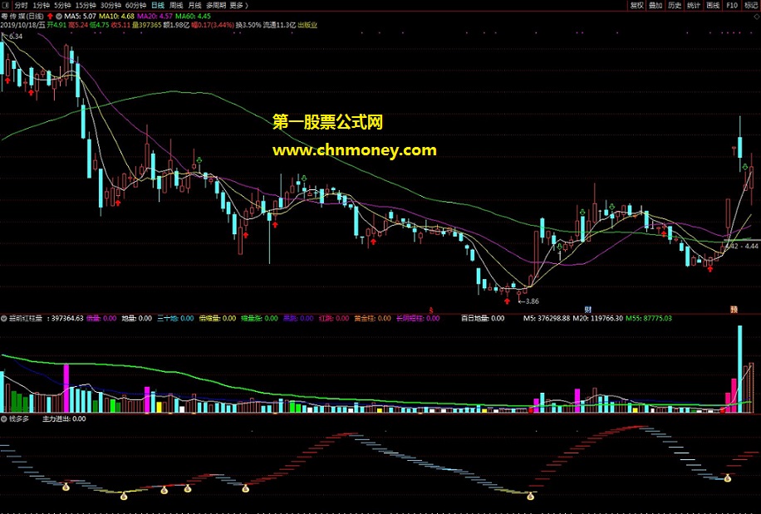The height and width of the screenshot is (514, 761).
Task: Click the first money bag signal
Action: coord(66,487)
